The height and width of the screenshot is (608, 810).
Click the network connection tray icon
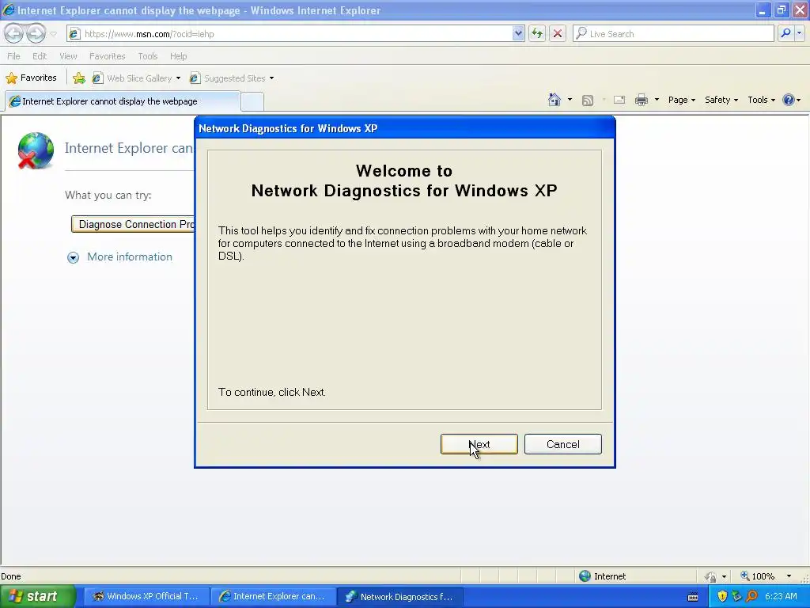click(737, 596)
